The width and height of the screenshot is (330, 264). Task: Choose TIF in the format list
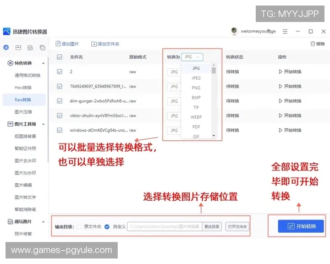point(196,107)
